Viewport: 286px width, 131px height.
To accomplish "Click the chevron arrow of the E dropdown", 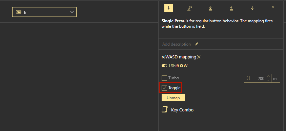I will [72, 12].
